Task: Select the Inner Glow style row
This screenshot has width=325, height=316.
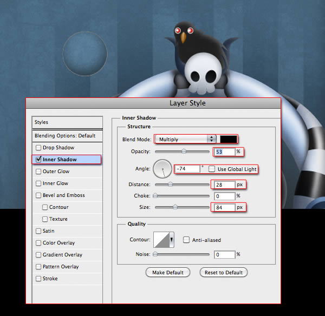Action: pos(67,183)
